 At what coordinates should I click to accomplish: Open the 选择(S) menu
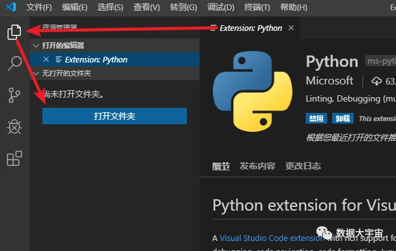pyautogui.click(x=111, y=7)
